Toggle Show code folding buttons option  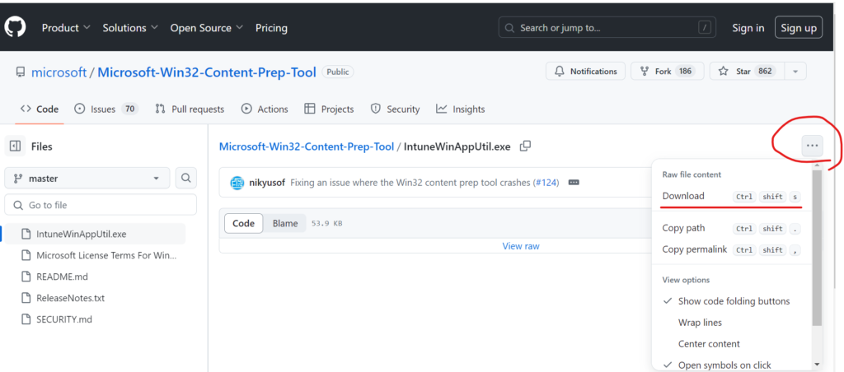pos(731,301)
